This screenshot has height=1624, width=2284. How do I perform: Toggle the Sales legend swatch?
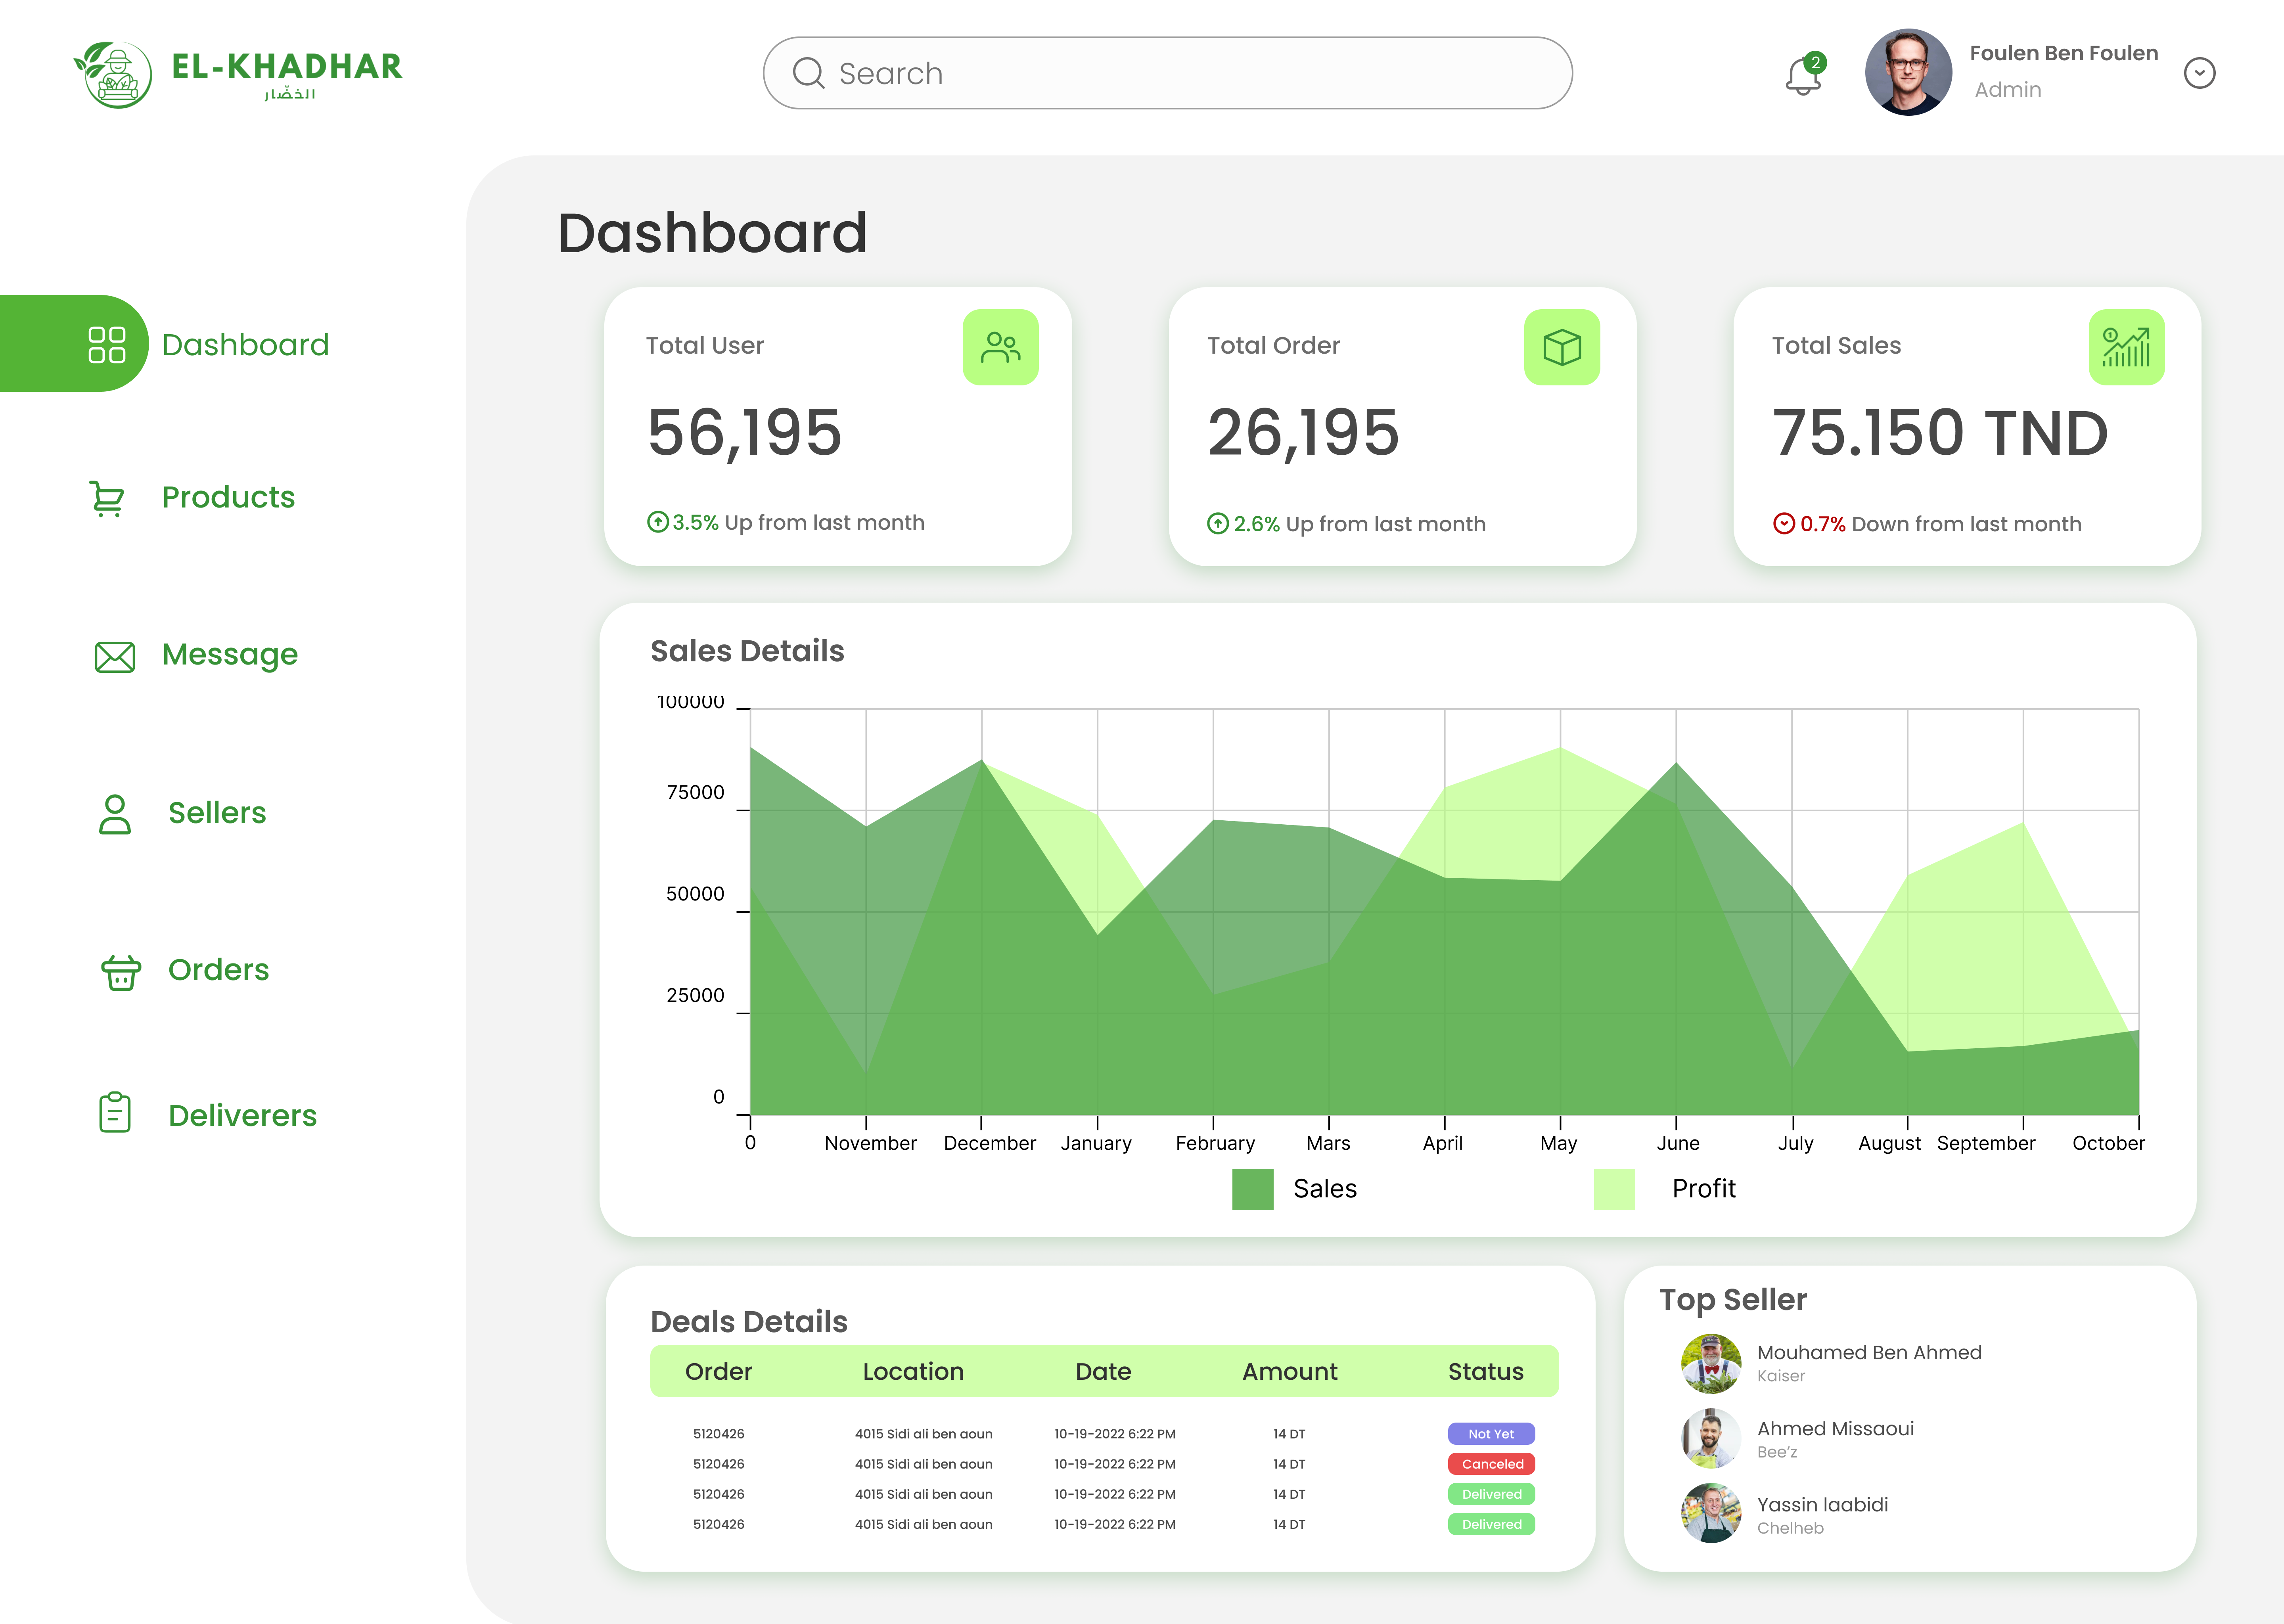click(1252, 1189)
